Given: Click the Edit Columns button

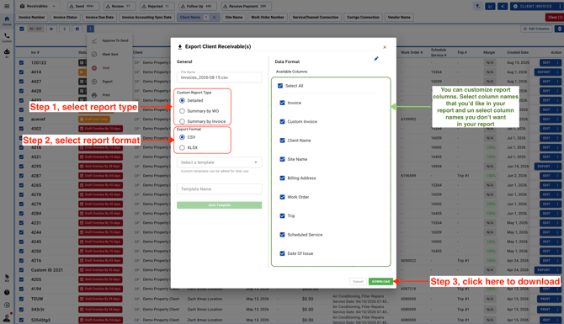Looking at the screenshot, I should (536, 29).
